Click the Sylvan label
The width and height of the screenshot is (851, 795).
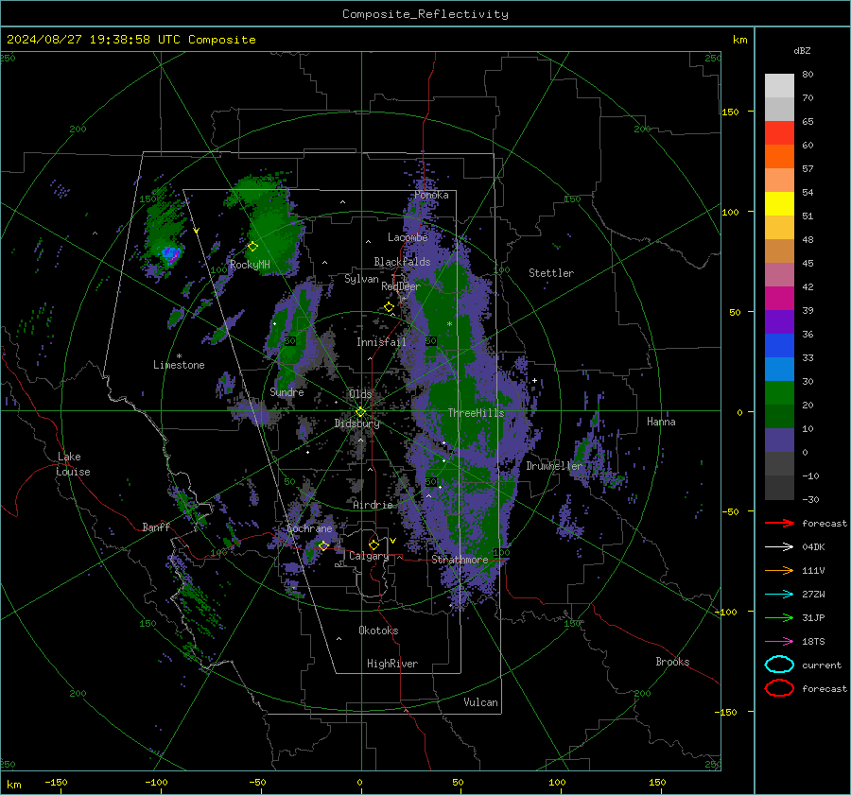click(x=361, y=279)
